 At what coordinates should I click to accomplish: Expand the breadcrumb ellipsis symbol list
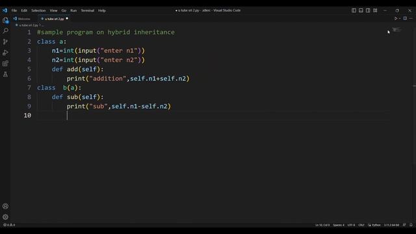(43, 25)
